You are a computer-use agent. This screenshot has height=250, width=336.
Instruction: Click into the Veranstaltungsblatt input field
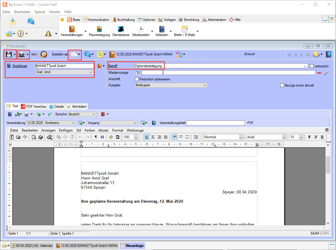[x=215, y=123]
